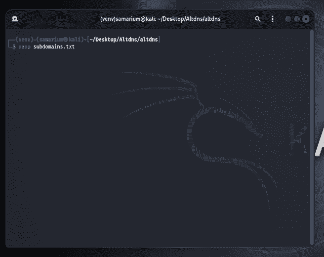Maximize the terminal window
Viewport: 324px width, 257px height.
pyautogui.click(x=297, y=19)
